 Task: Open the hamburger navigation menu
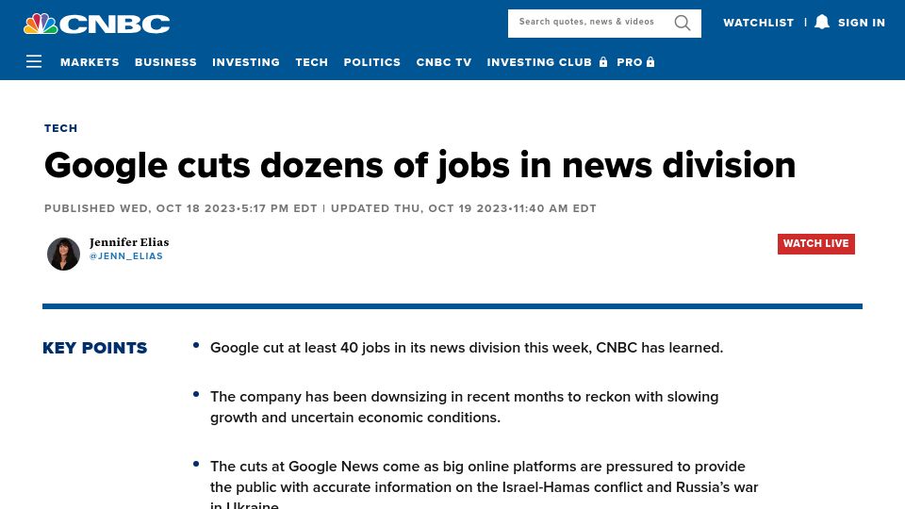[x=34, y=62]
